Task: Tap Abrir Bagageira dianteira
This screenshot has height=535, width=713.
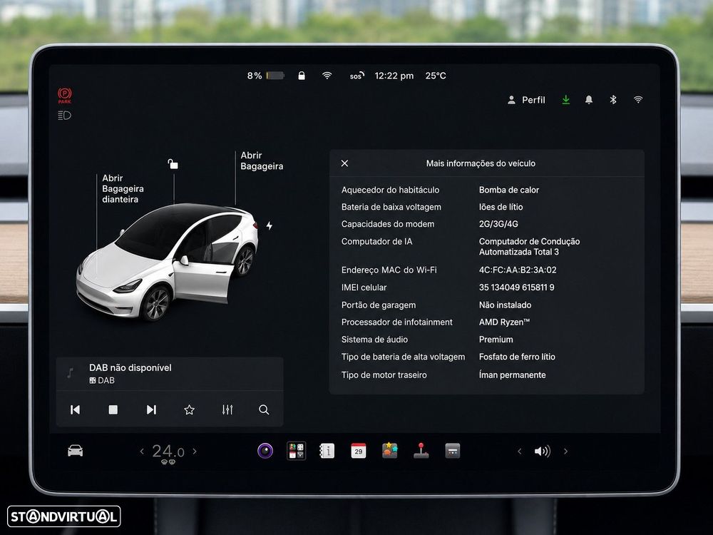Action: click(123, 188)
